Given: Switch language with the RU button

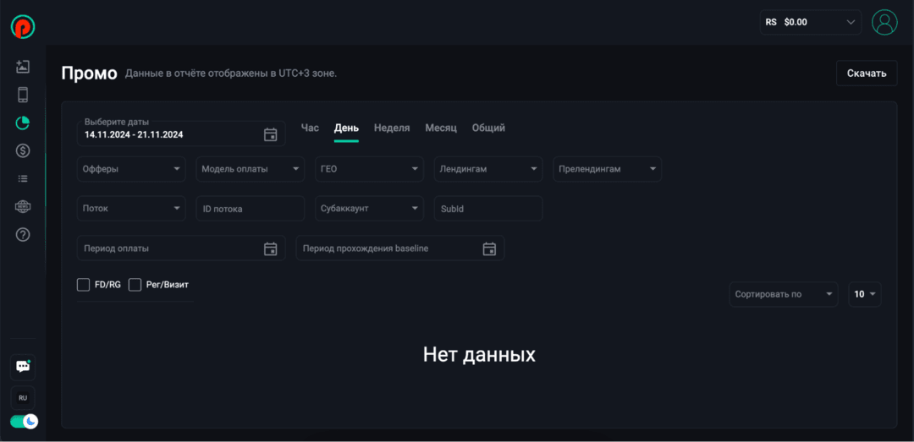Looking at the screenshot, I should pos(23,397).
